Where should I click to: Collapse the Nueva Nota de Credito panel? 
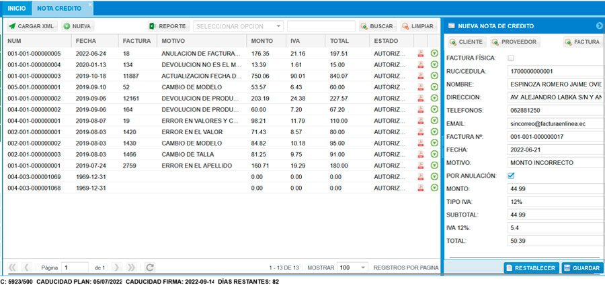click(600, 26)
